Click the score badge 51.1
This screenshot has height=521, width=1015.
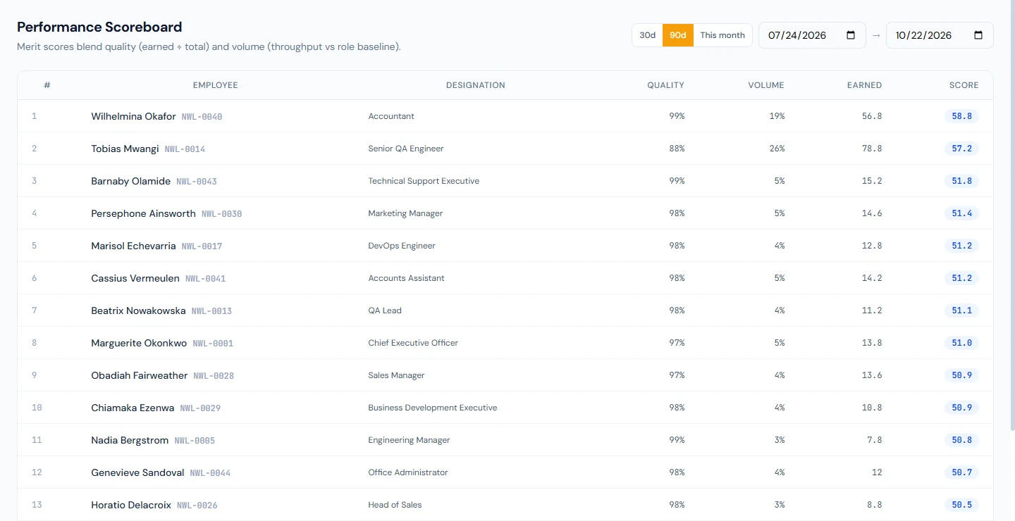(x=961, y=310)
